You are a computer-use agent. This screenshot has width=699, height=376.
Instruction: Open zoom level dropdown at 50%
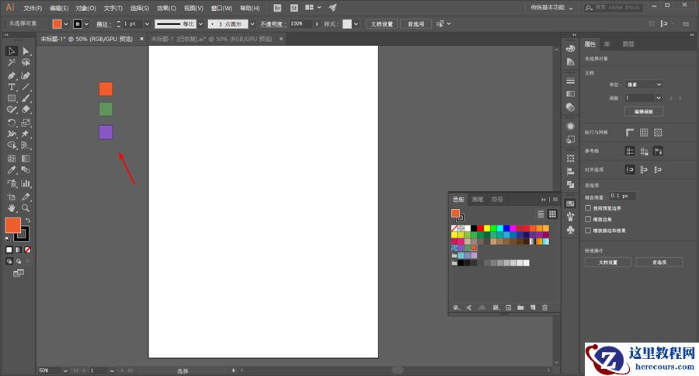click(x=65, y=371)
